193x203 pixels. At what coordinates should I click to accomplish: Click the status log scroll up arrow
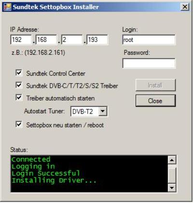click(172, 160)
